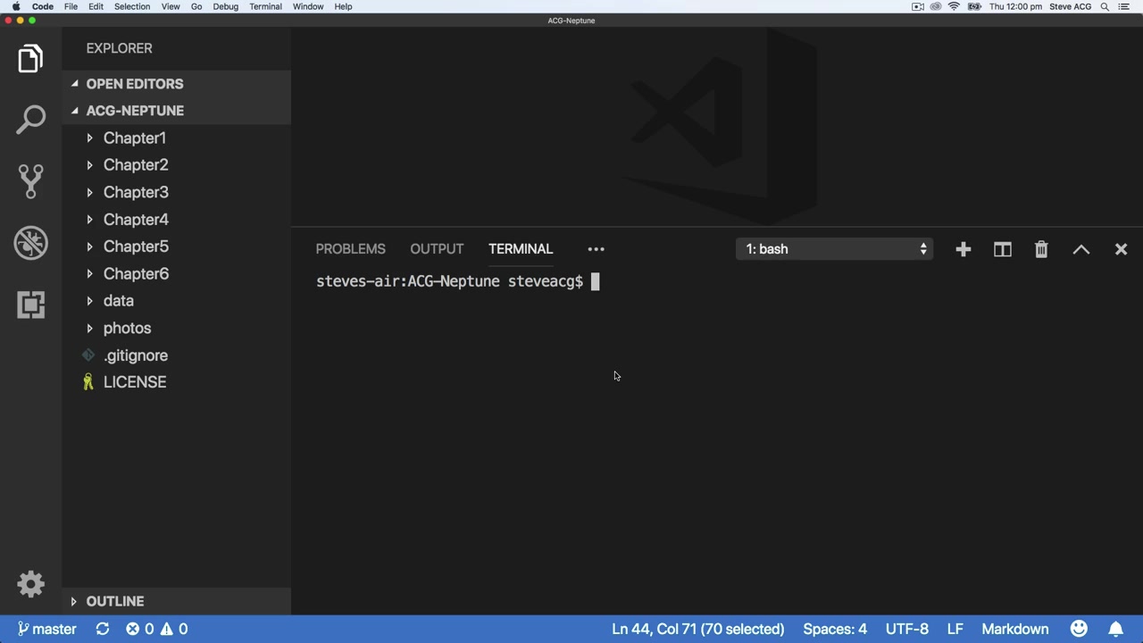
Task: Open the terminal selector '1: bash' dropdown
Action: pos(835,249)
